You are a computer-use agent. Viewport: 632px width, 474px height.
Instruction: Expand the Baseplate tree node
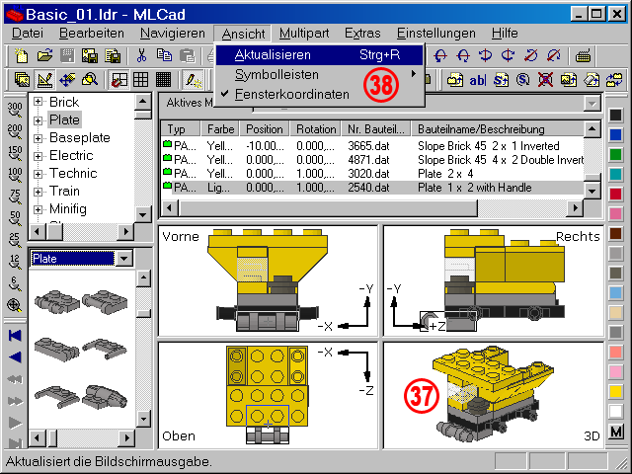pos(38,138)
